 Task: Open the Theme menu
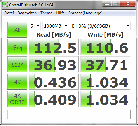(46, 13)
